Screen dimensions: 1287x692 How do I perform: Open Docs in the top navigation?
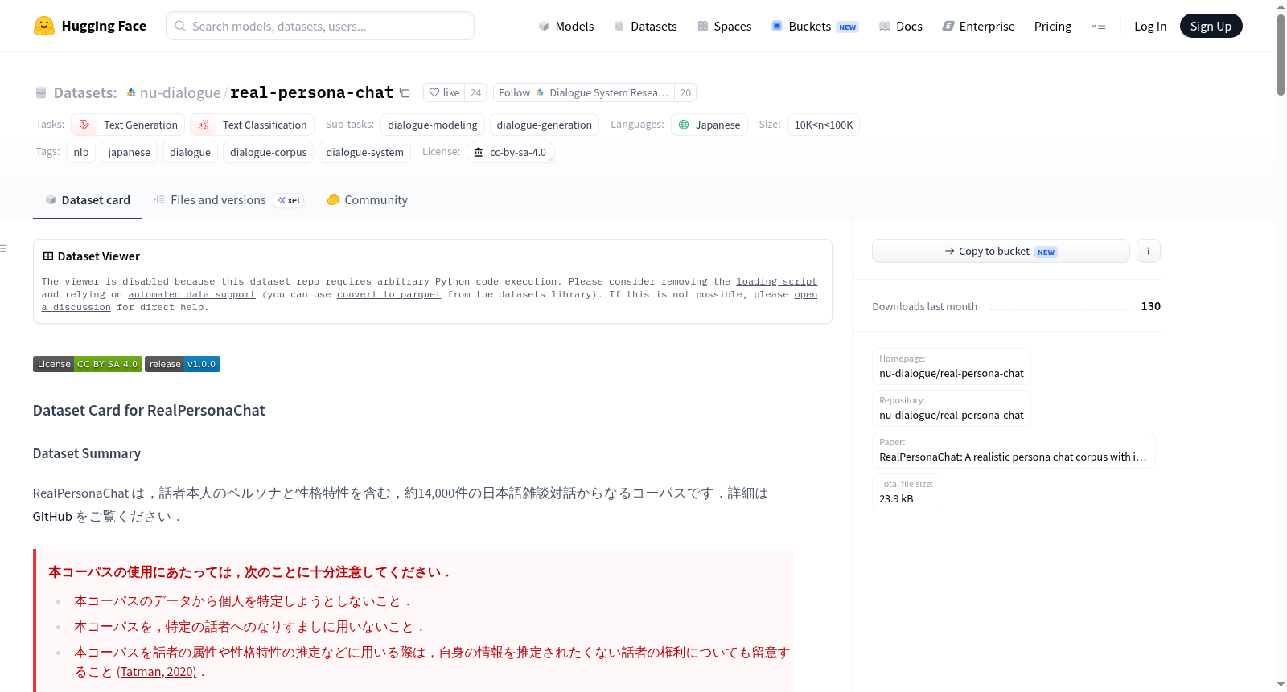[x=900, y=26]
